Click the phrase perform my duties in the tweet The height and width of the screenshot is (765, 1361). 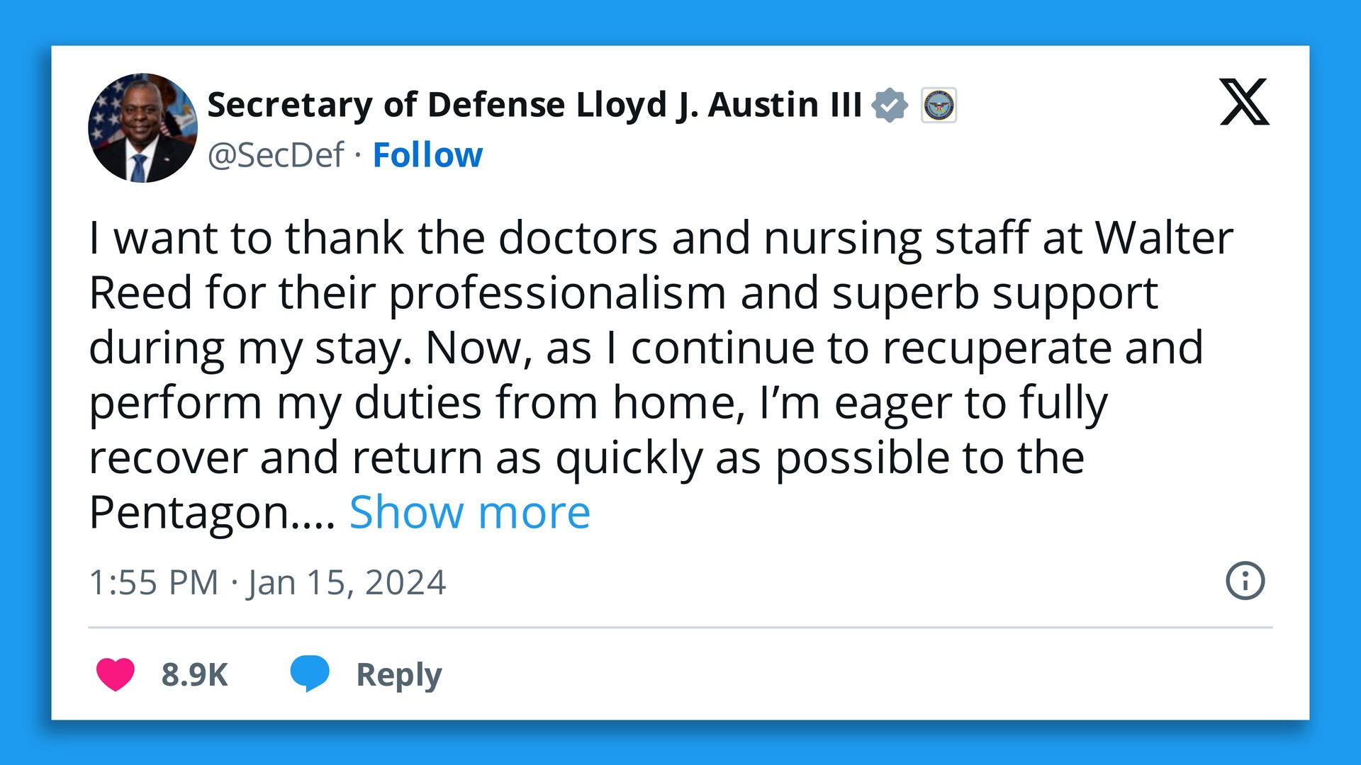(x=286, y=403)
